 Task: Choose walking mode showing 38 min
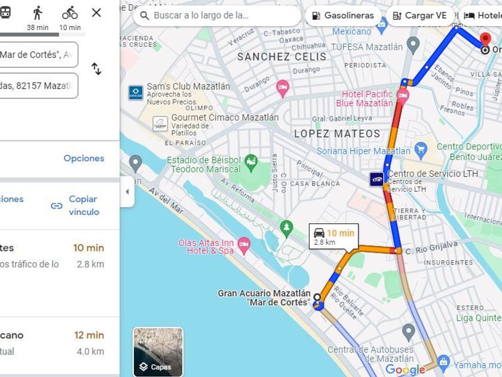pos(38,18)
